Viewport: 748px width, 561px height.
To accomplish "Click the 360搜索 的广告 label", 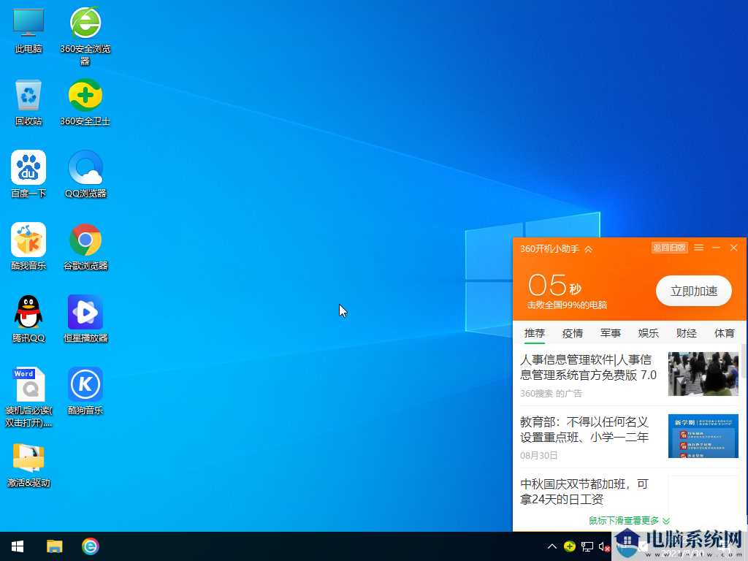I will (x=551, y=394).
